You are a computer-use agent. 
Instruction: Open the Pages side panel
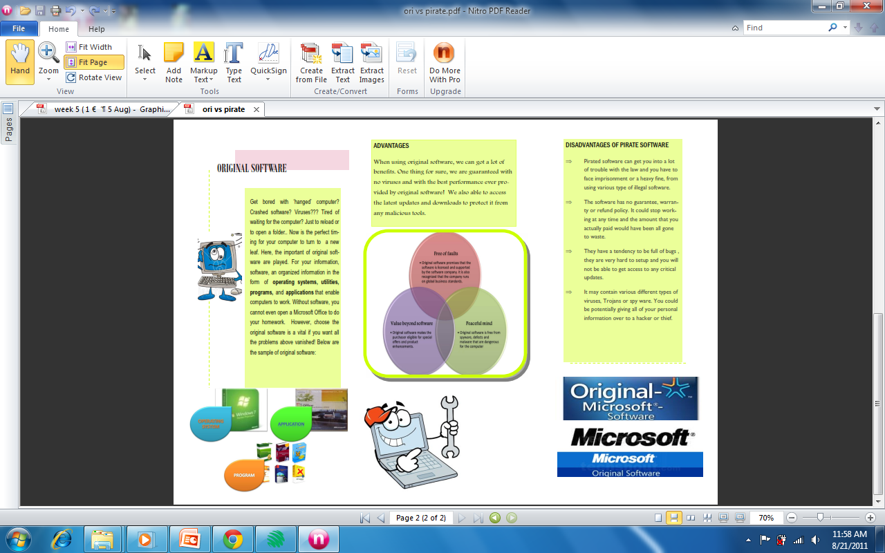point(8,122)
